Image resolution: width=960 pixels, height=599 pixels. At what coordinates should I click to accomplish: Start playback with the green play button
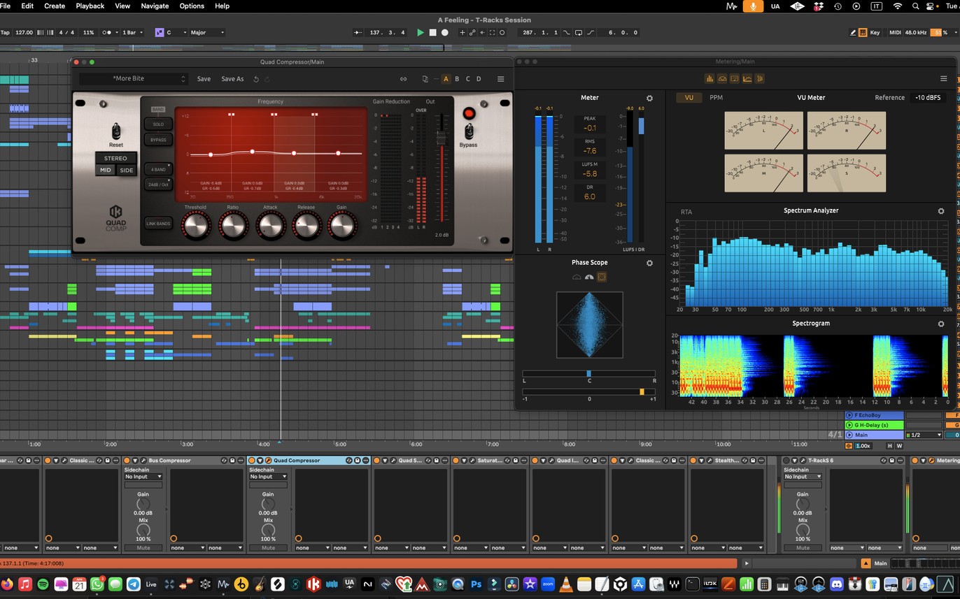[x=420, y=33]
